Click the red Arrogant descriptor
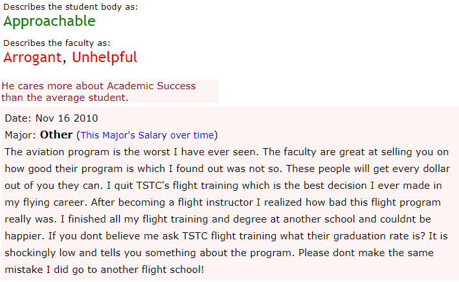Viewport: 459px width, 282px height. pos(32,58)
